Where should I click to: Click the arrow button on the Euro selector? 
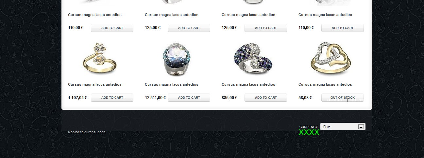tap(361, 127)
